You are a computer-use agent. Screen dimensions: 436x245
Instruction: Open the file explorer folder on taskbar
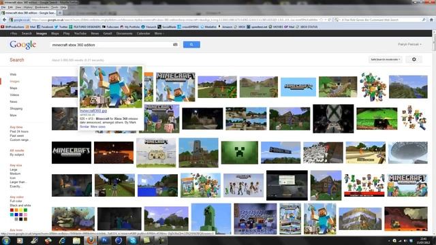(x=76, y=240)
